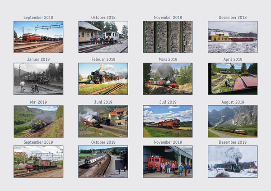Click the 'Februar 2019' caption

pos(103,59)
